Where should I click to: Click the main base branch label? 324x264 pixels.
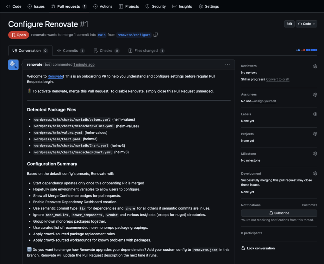point(102,35)
